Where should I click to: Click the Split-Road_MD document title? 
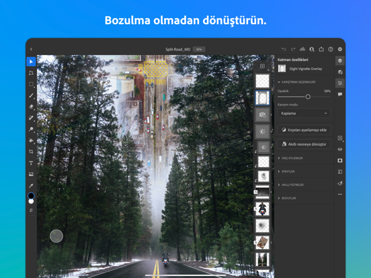177,50
